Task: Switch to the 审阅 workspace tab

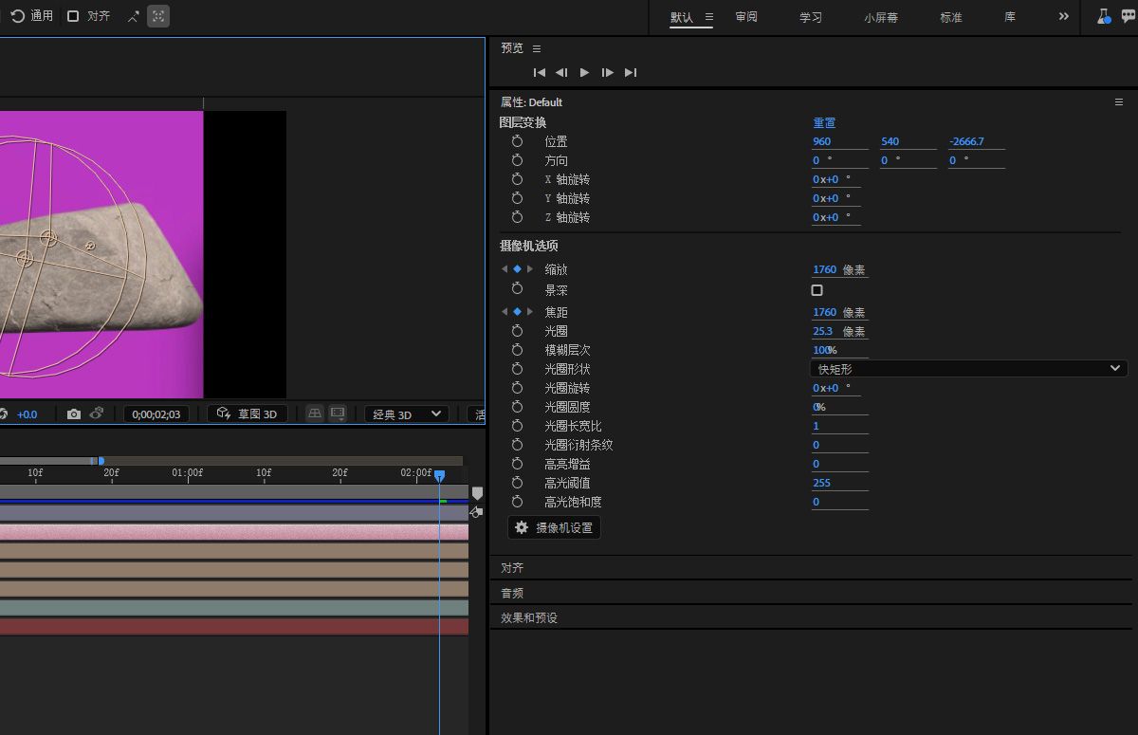Action: point(746,17)
